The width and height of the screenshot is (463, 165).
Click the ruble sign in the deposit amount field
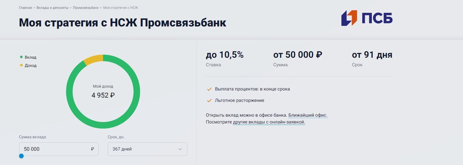pyautogui.click(x=93, y=149)
